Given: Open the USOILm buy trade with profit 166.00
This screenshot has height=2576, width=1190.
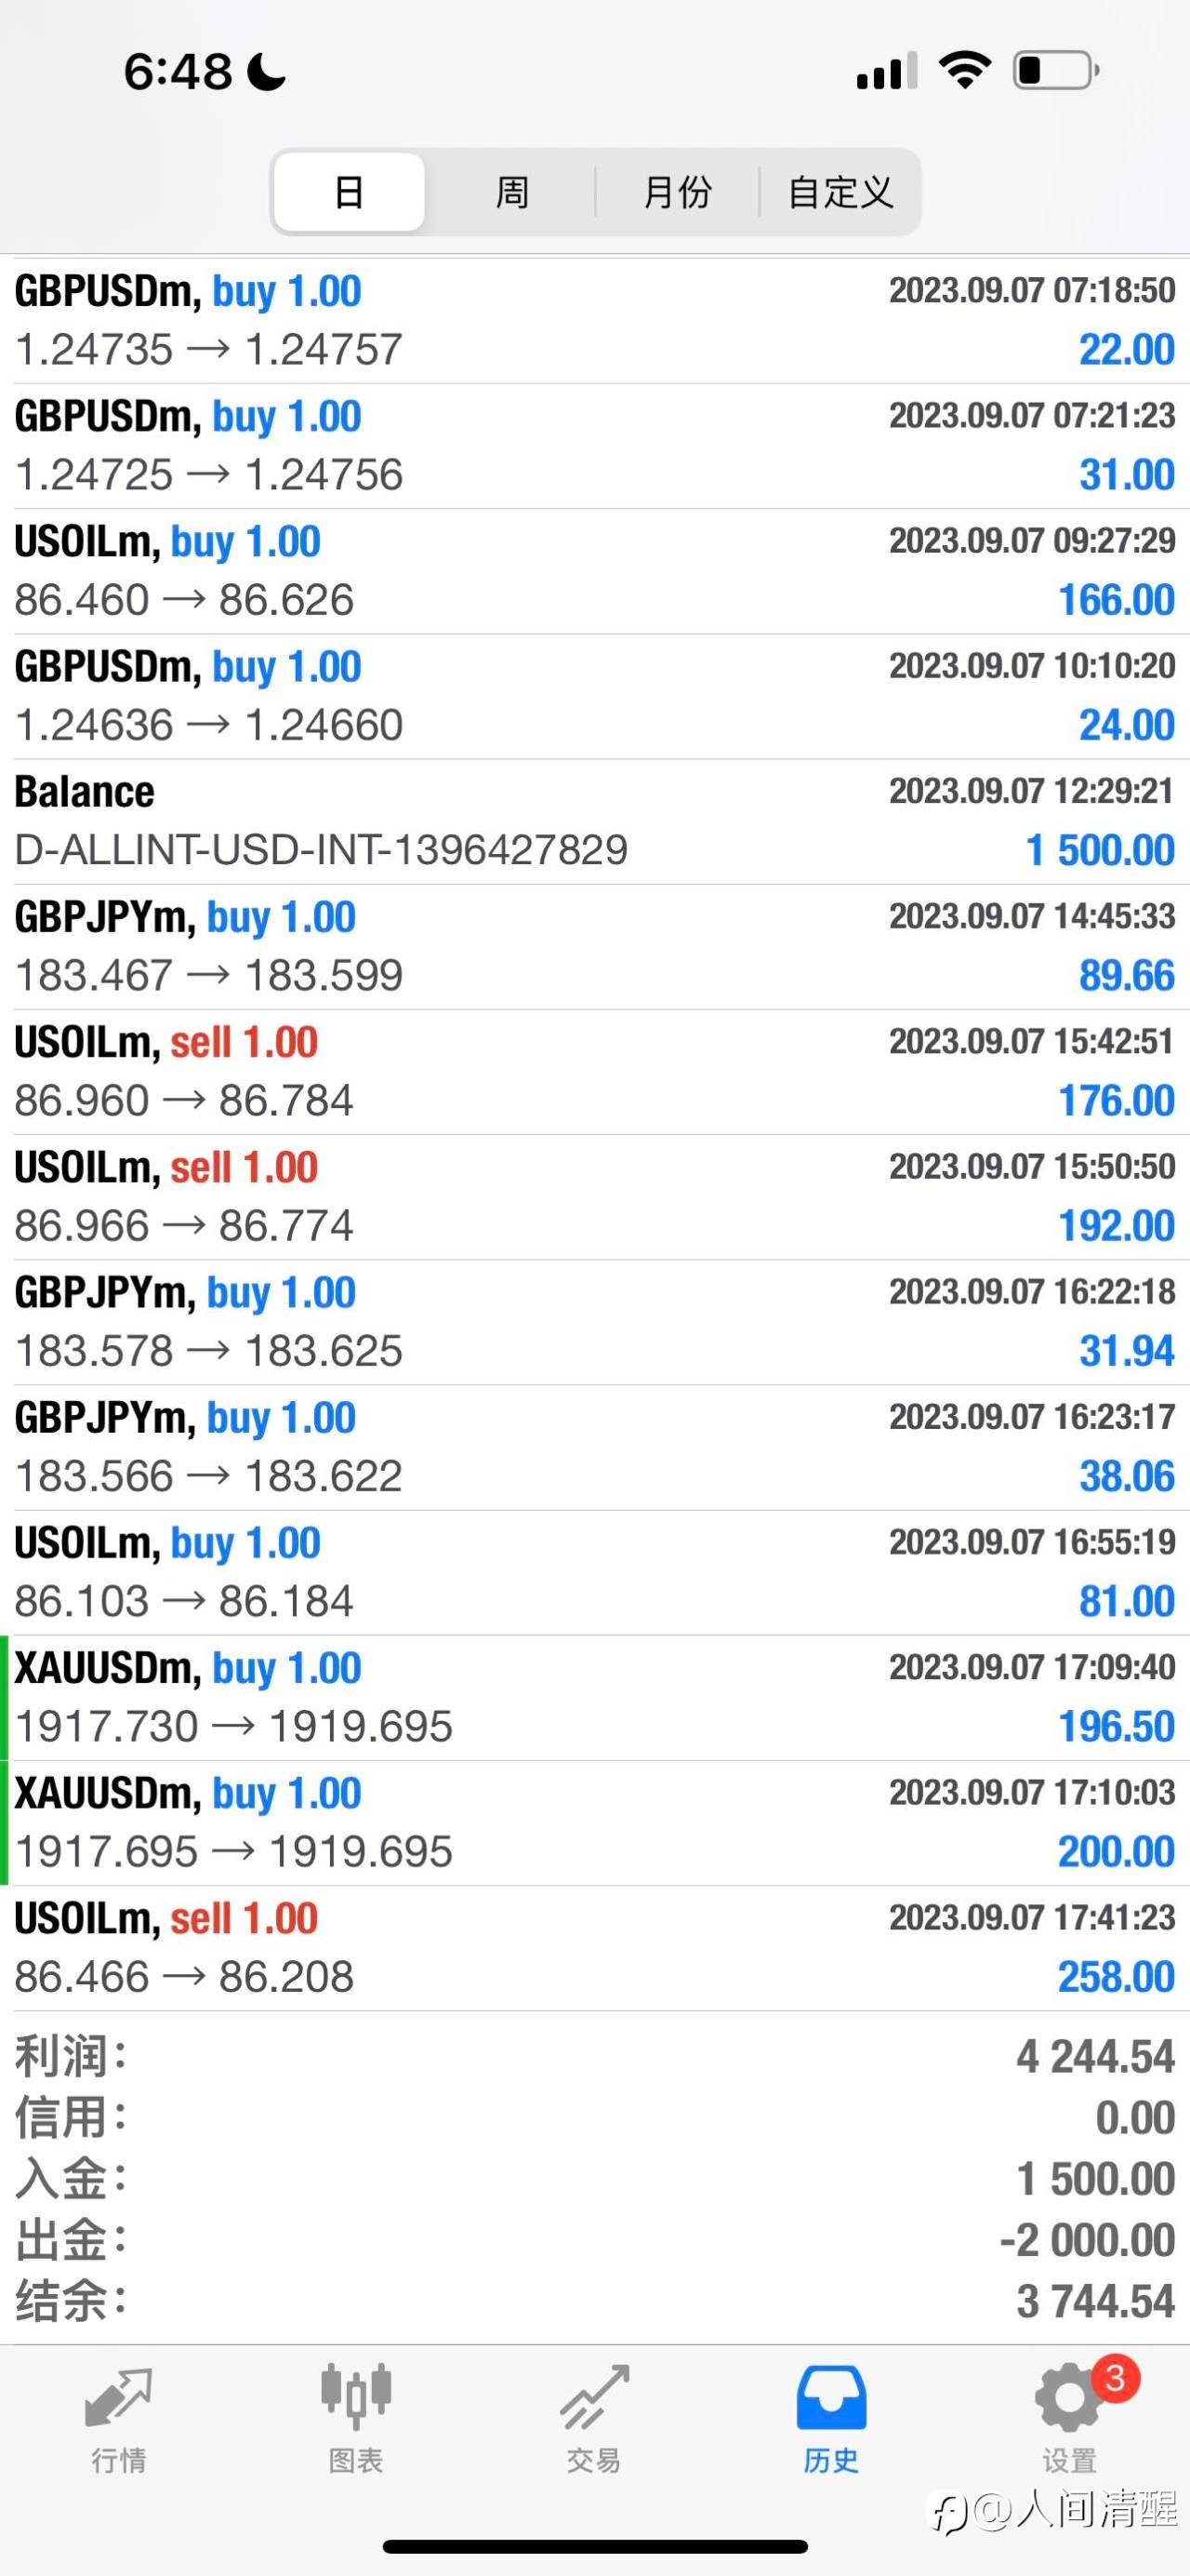Looking at the screenshot, I should point(594,571).
